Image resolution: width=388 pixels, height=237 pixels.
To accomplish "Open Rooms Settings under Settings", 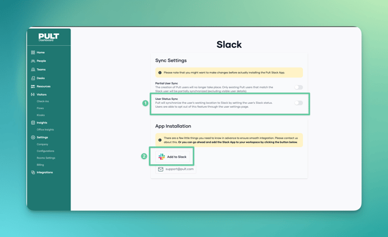I will [46, 158].
